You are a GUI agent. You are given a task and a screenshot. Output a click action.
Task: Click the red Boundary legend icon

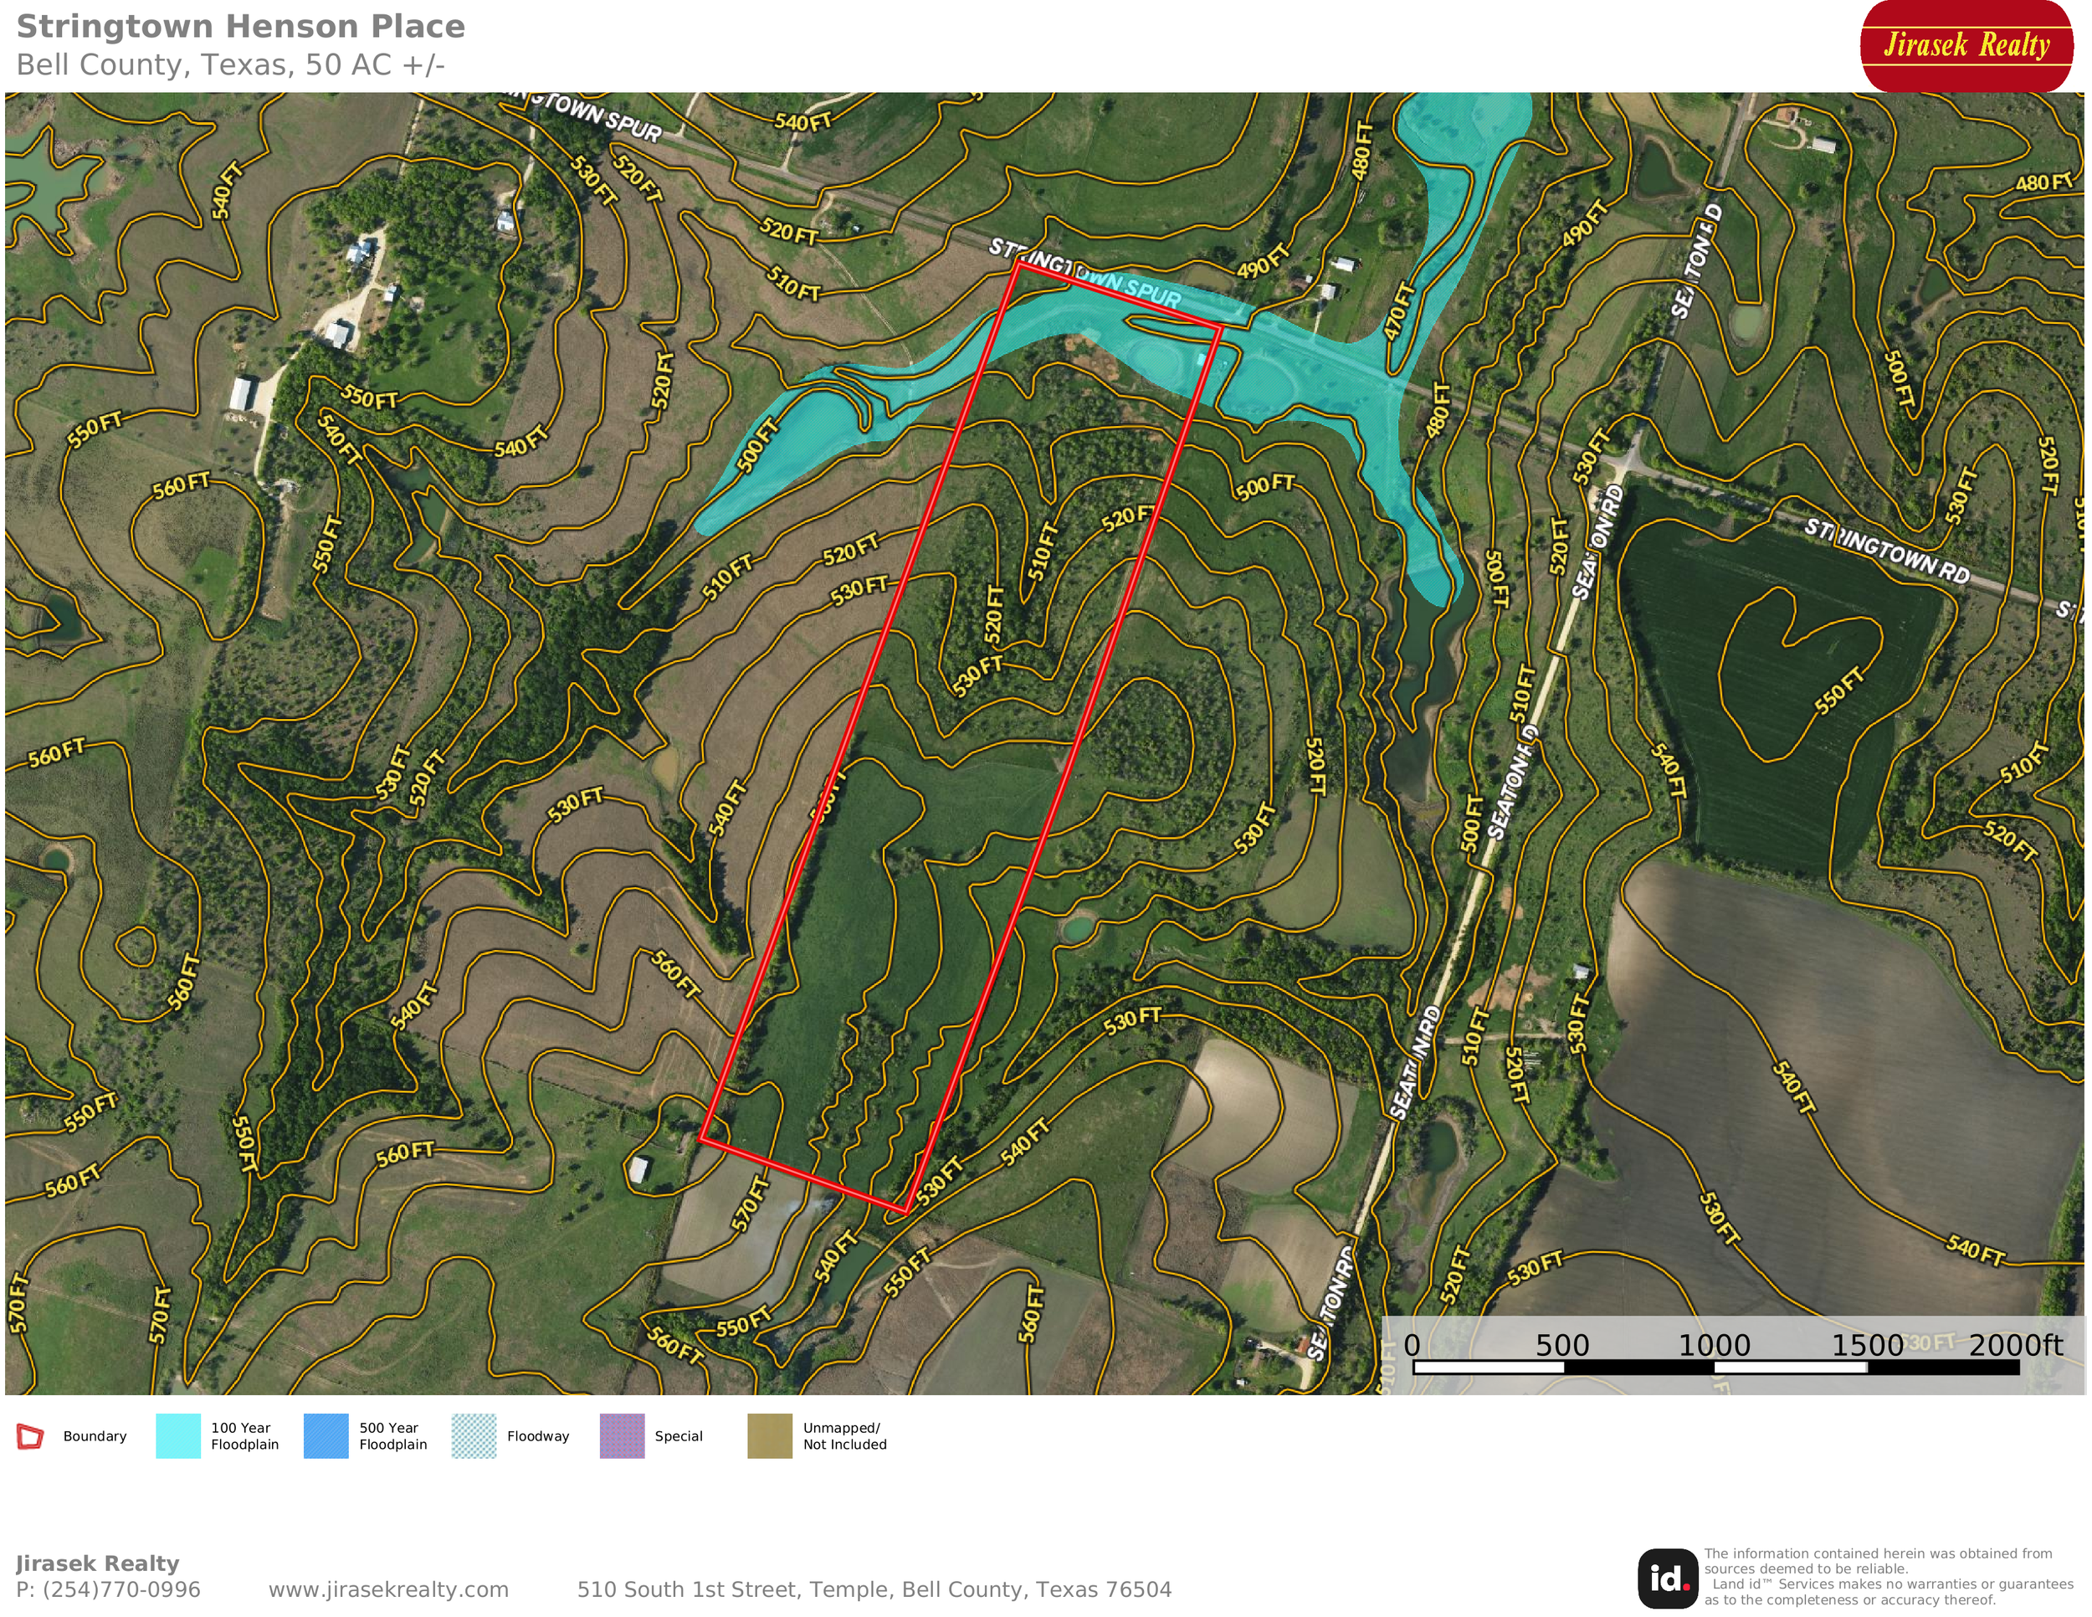click(31, 1436)
